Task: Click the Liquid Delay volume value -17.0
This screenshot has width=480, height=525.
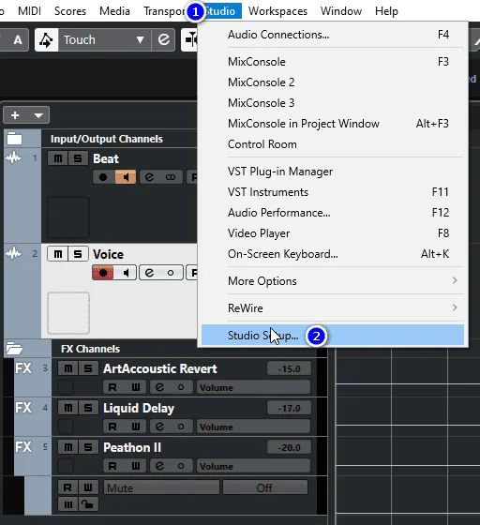Action: (x=289, y=408)
